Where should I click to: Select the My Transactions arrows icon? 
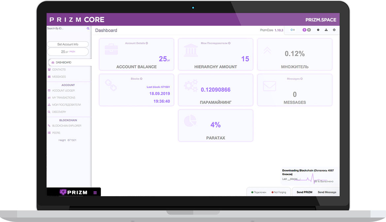click(x=49, y=98)
